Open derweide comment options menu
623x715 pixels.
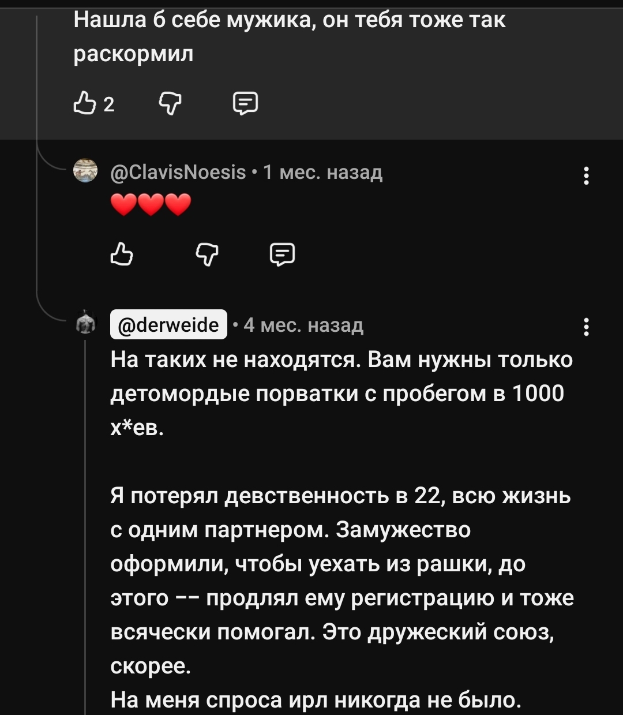[x=586, y=327]
